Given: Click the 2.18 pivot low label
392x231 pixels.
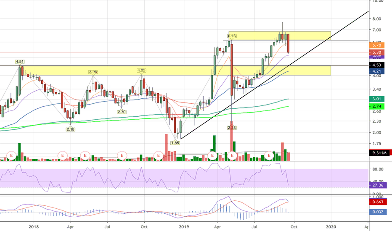Looking at the screenshot, I should (x=71, y=129).
